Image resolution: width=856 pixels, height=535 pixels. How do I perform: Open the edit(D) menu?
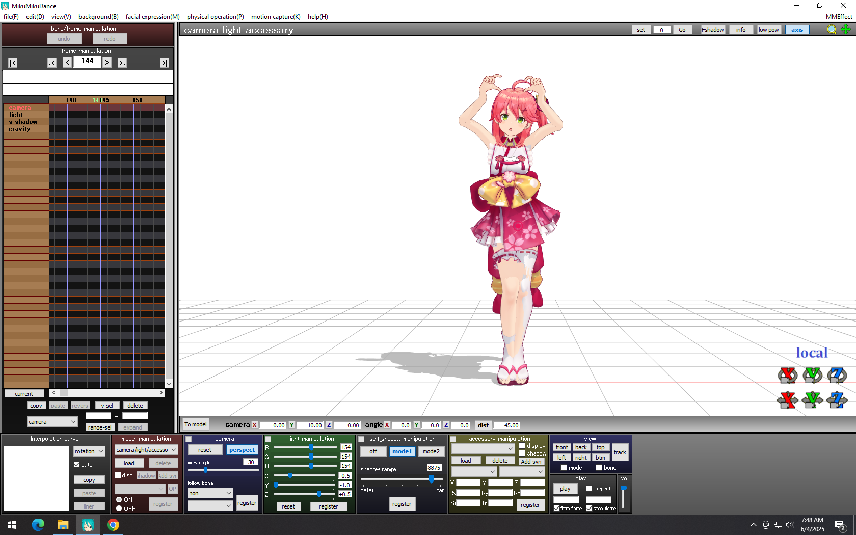click(35, 17)
